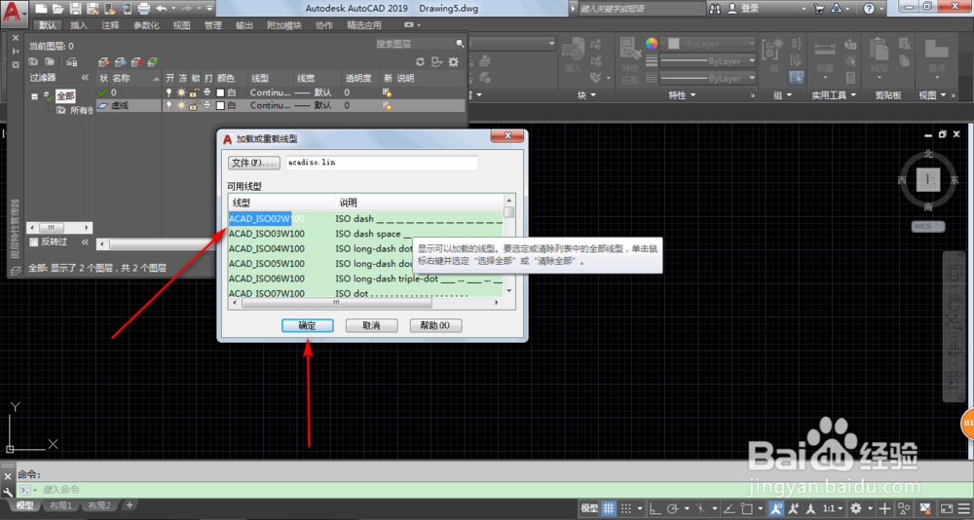The image size is (974, 520).
Task: Select the ACAD_ISO05W100 linetype row
Action: tap(365, 264)
